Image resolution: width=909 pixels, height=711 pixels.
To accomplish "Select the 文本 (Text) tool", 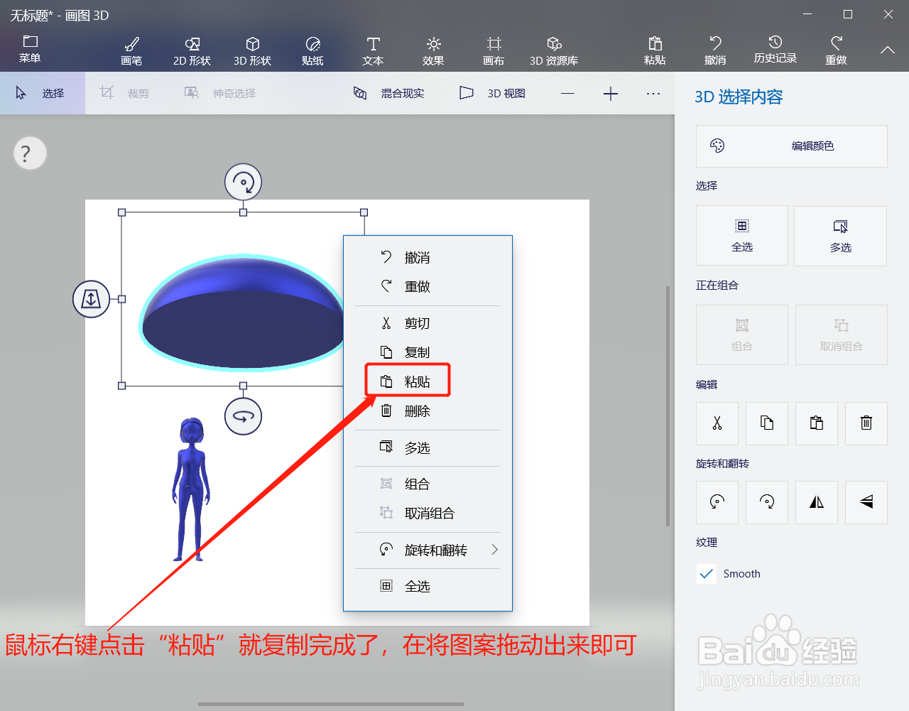I will pos(372,50).
